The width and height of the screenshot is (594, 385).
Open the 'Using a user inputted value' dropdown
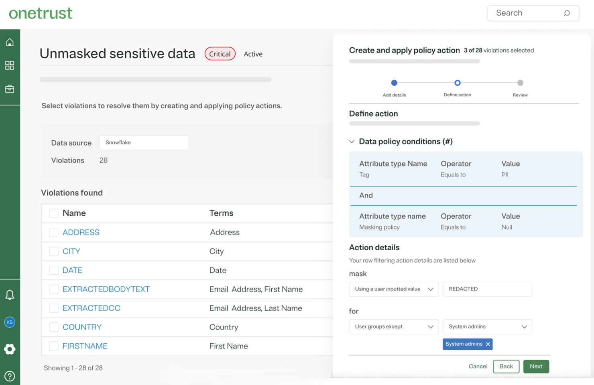coord(394,289)
